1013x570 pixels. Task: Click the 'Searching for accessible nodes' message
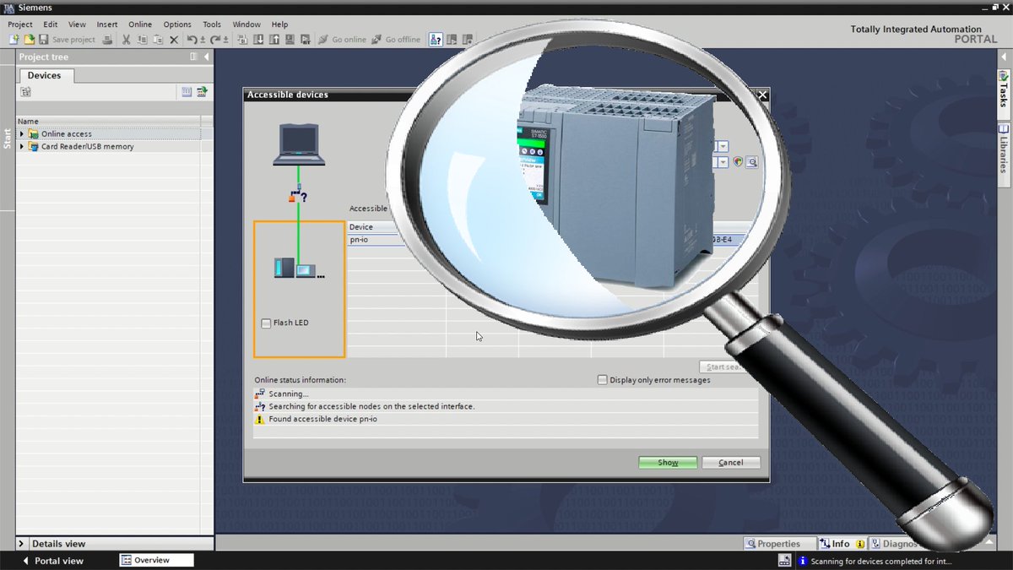(371, 406)
